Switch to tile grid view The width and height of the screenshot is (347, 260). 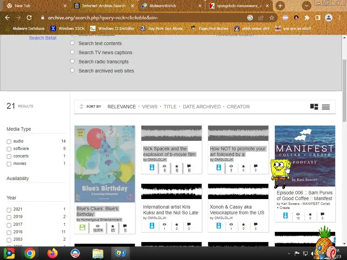tap(314, 107)
